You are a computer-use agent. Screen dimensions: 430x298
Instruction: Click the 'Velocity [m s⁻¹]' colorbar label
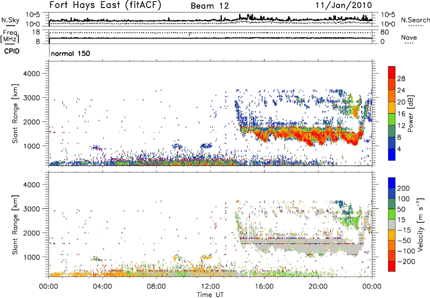tap(420, 224)
